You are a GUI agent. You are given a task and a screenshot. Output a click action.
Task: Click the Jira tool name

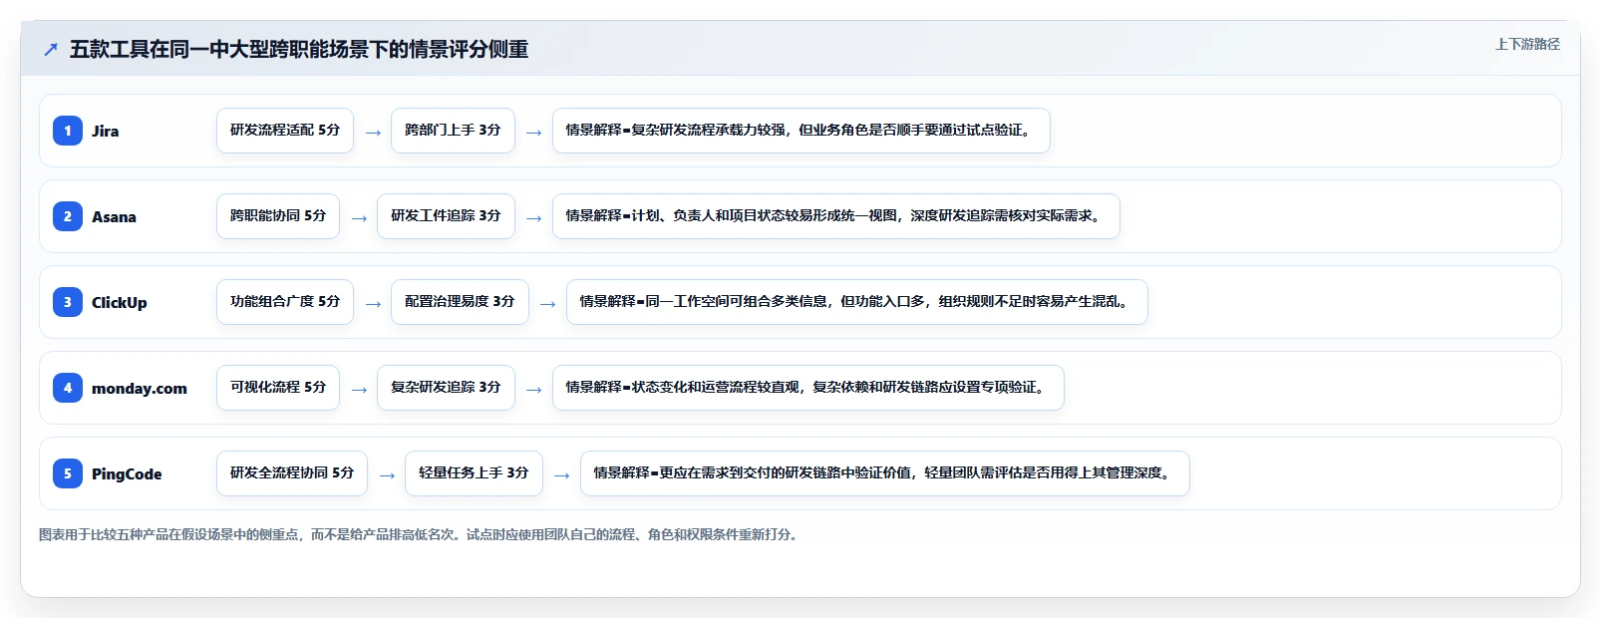pos(106,131)
